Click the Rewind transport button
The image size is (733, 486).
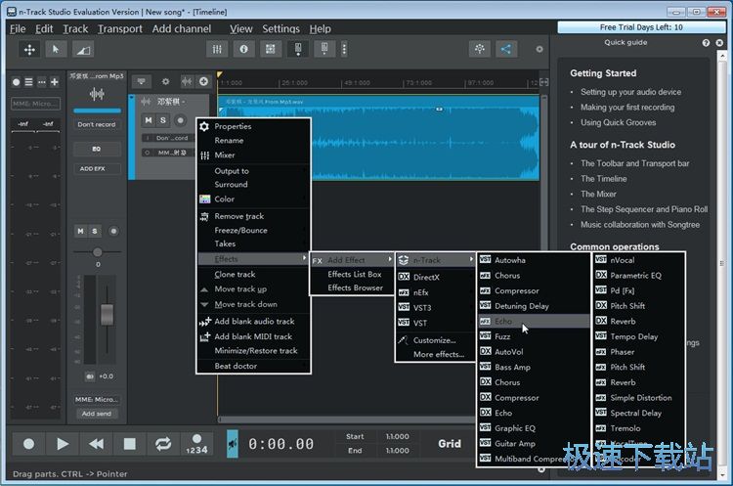click(x=96, y=444)
